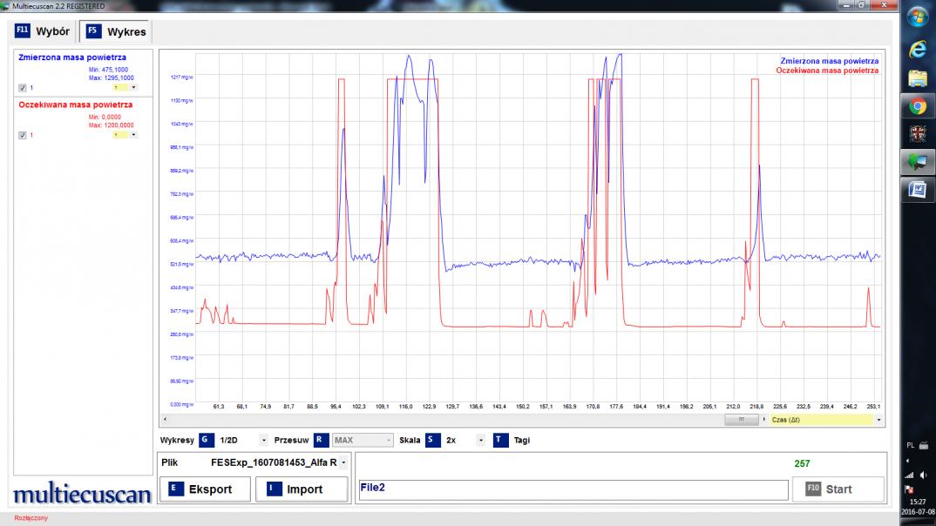
Task: Click the T icon for Tagi
Action: [499, 441]
